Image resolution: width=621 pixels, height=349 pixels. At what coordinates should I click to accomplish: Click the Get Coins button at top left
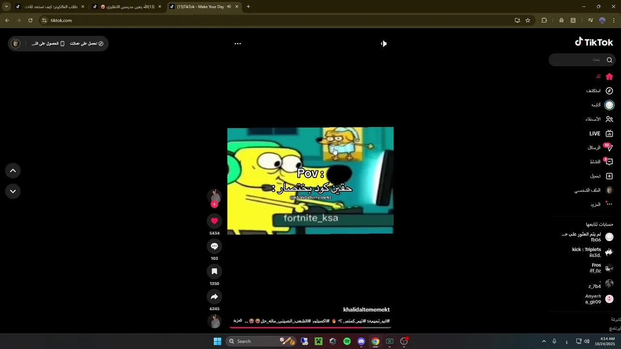pyautogui.click(x=87, y=44)
